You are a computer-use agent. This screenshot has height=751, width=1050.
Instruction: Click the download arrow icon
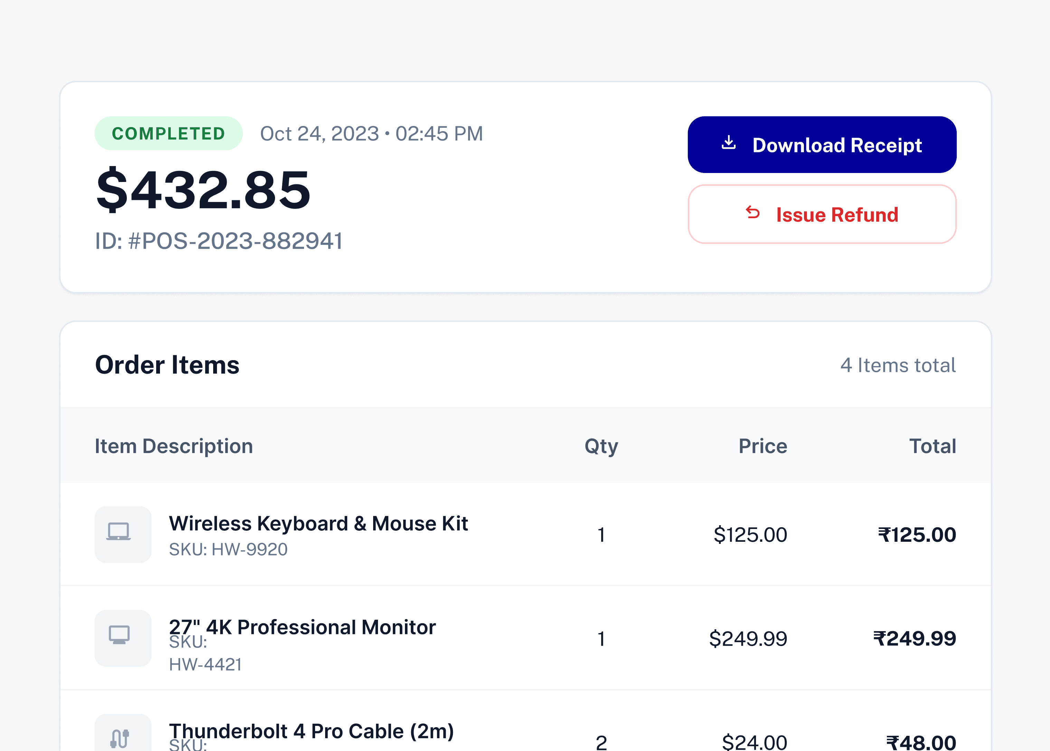click(728, 143)
